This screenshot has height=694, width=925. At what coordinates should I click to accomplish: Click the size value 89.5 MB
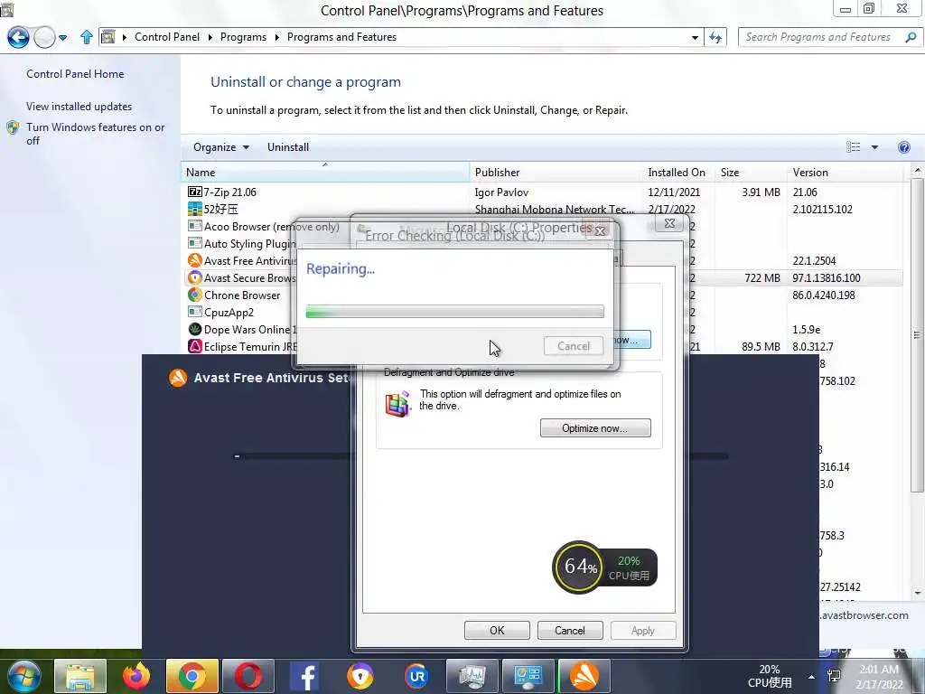(x=761, y=347)
